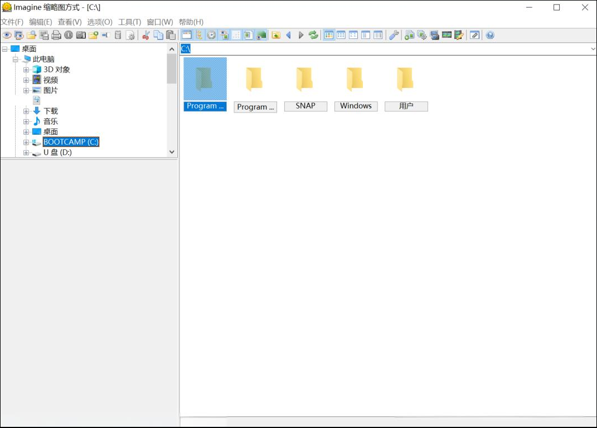
Task: Click the document with gear icon
Action: (130, 36)
